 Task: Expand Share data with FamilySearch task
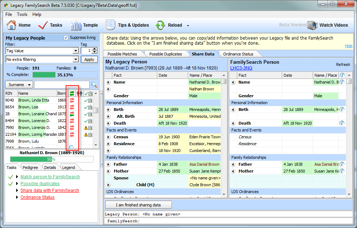click(17, 191)
